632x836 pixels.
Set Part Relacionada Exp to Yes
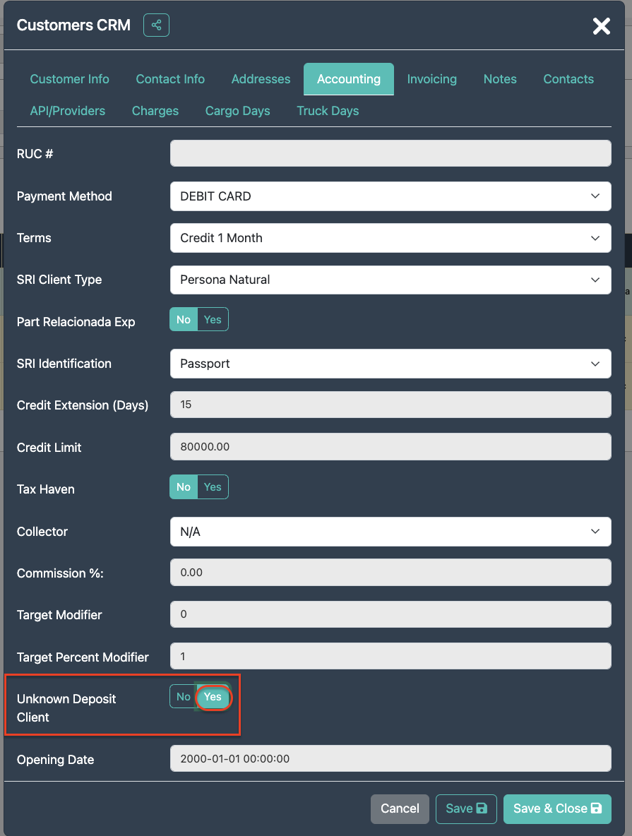(x=213, y=320)
